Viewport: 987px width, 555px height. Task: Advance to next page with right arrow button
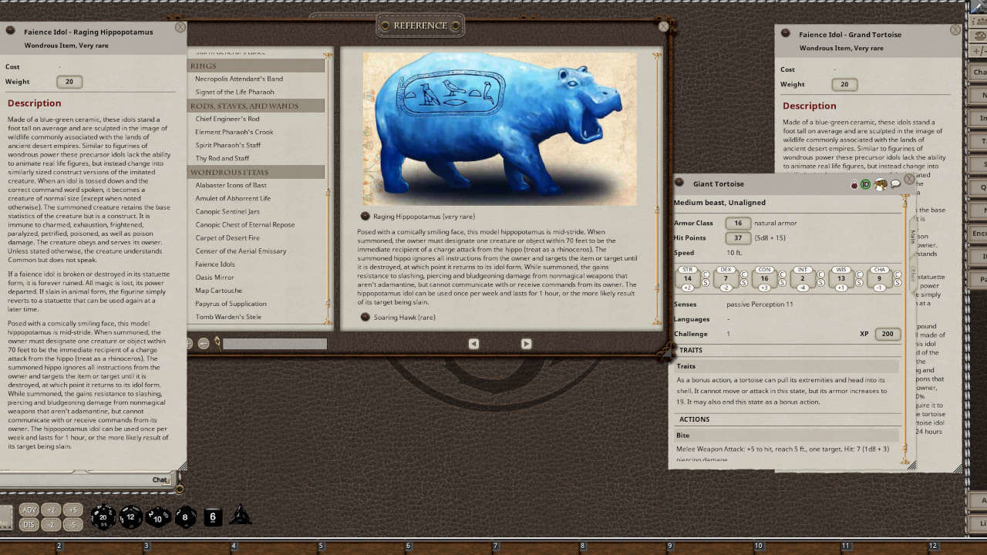[x=528, y=344]
